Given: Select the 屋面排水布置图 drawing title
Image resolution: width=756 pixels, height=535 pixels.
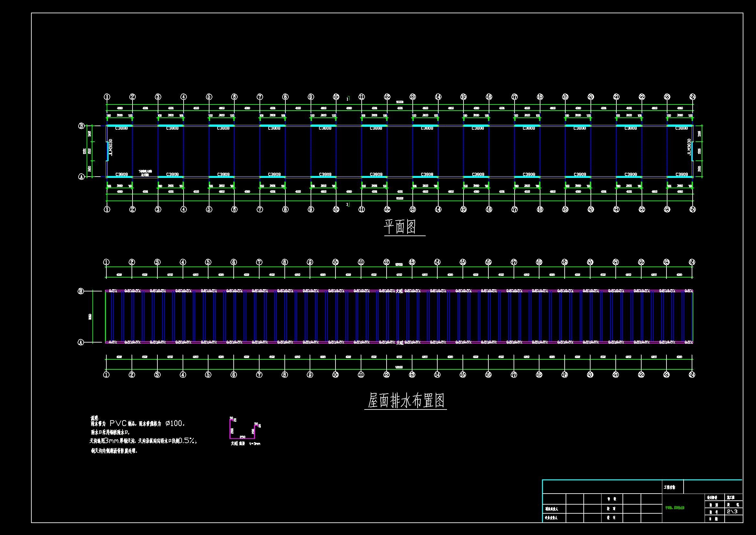Looking at the screenshot, I should (x=406, y=400).
